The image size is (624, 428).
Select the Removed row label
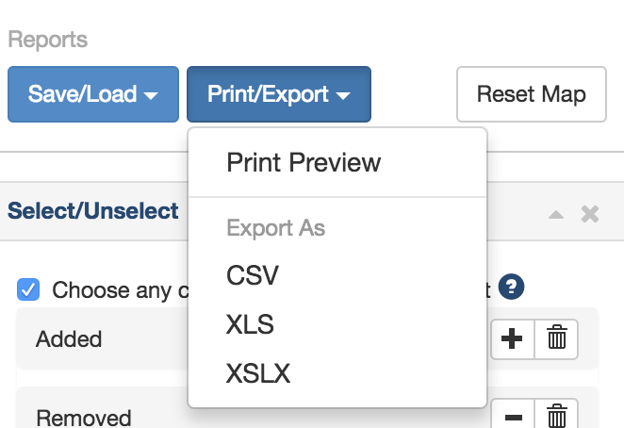click(84, 417)
